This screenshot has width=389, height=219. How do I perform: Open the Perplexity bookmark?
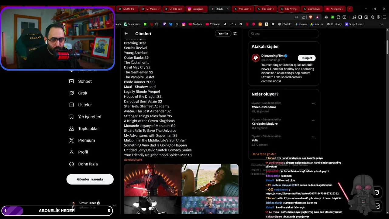(334, 24)
